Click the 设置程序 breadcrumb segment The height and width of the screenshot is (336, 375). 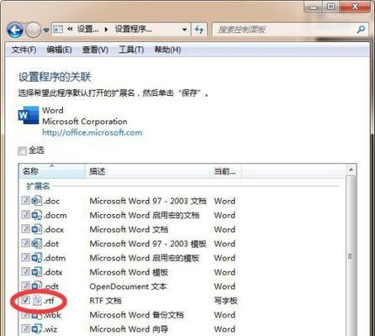point(134,29)
